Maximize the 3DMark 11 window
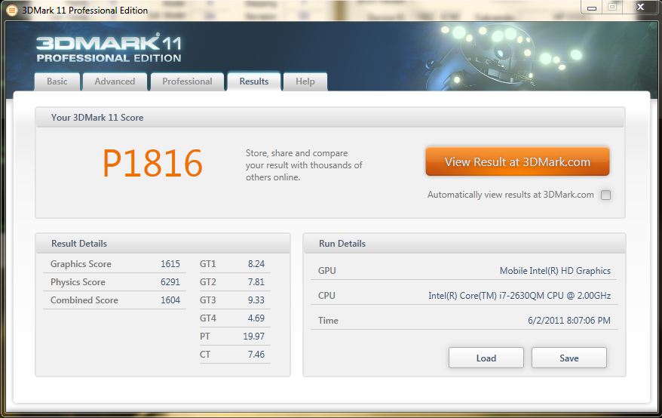The image size is (662, 418). (611, 8)
